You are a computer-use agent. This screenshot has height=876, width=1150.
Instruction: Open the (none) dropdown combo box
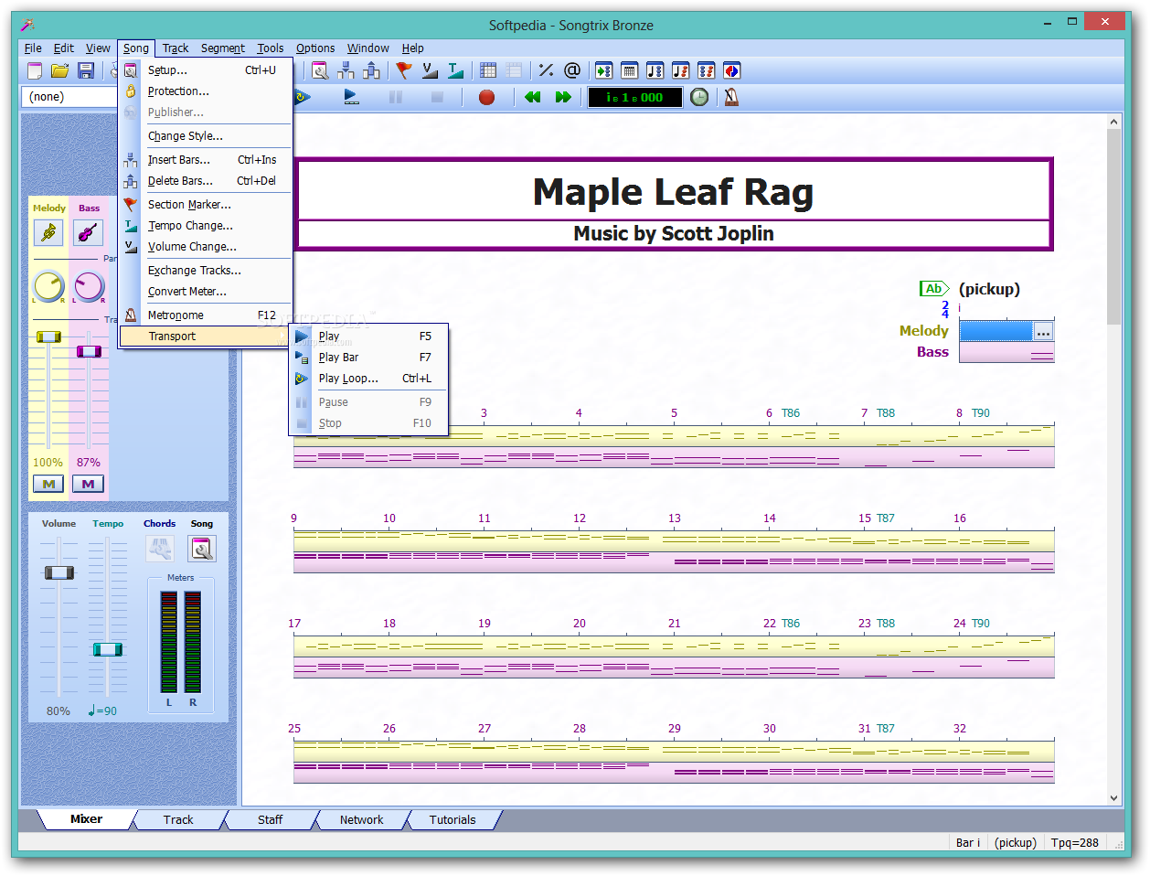[x=69, y=97]
